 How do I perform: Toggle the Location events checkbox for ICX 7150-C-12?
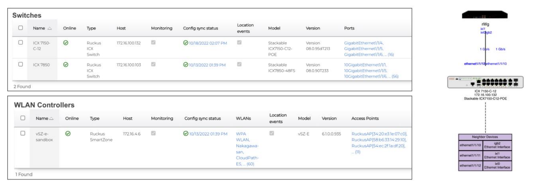coord(239,42)
